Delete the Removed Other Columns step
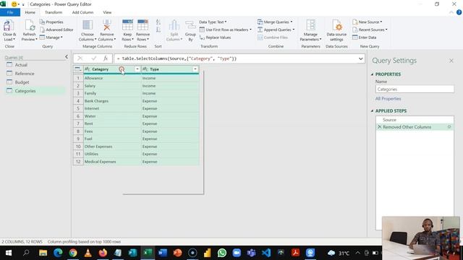The width and height of the screenshot is (463, 260). (380, 127)
